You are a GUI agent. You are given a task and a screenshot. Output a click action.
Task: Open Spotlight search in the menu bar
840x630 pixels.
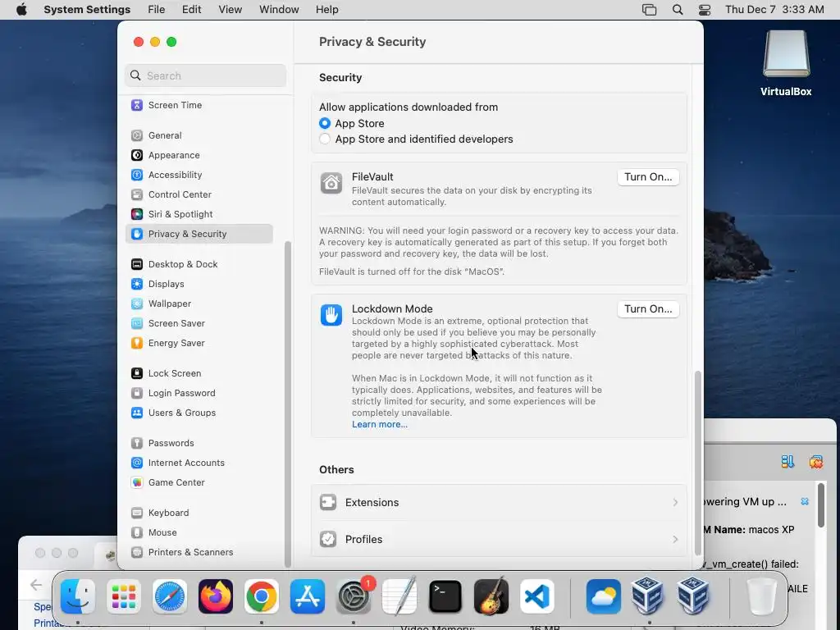pyautogui.click(x=677, y=10)
